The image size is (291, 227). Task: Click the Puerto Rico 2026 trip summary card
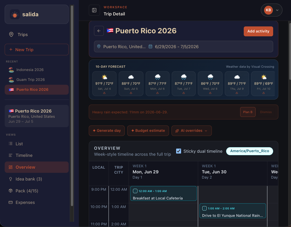click(x=37, y=116)
